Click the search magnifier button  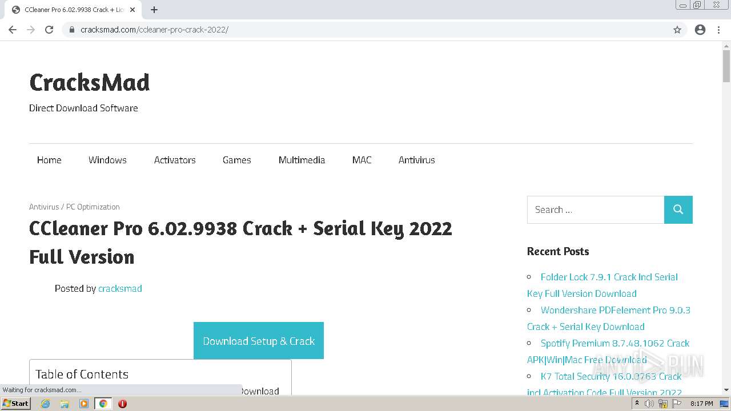[x=678, y=209]
